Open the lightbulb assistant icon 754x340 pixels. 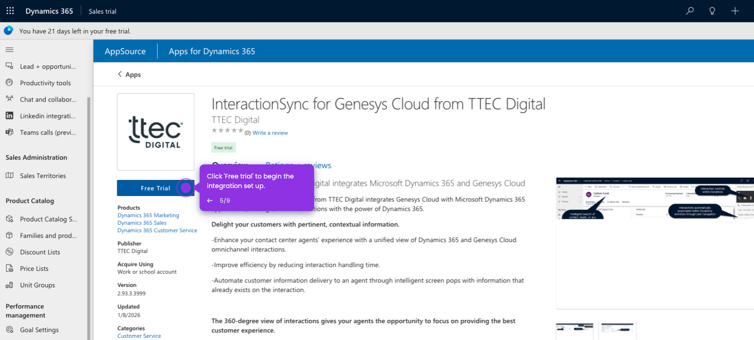pos(712,11)
